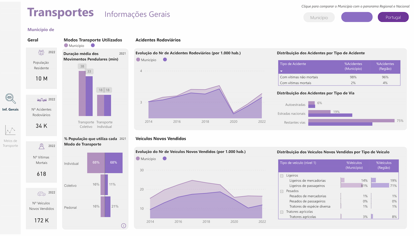
Task: Select the Pesados de passageiros row
Action: [x=339, y=201]
